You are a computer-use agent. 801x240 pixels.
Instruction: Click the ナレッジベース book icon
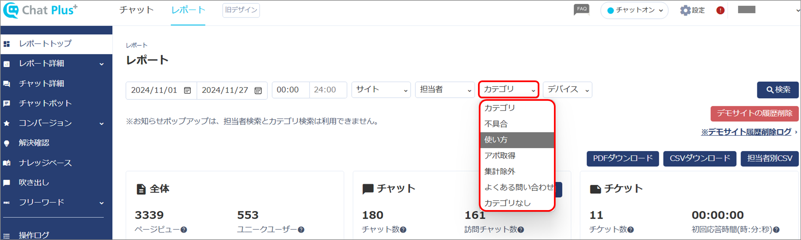click(7, 163)
